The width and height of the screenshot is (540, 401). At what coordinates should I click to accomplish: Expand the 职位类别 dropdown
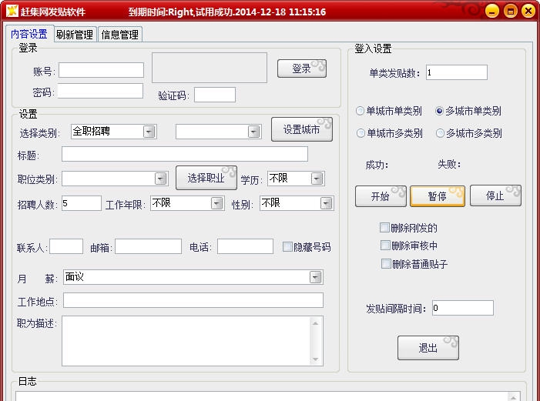pos(115,179)
